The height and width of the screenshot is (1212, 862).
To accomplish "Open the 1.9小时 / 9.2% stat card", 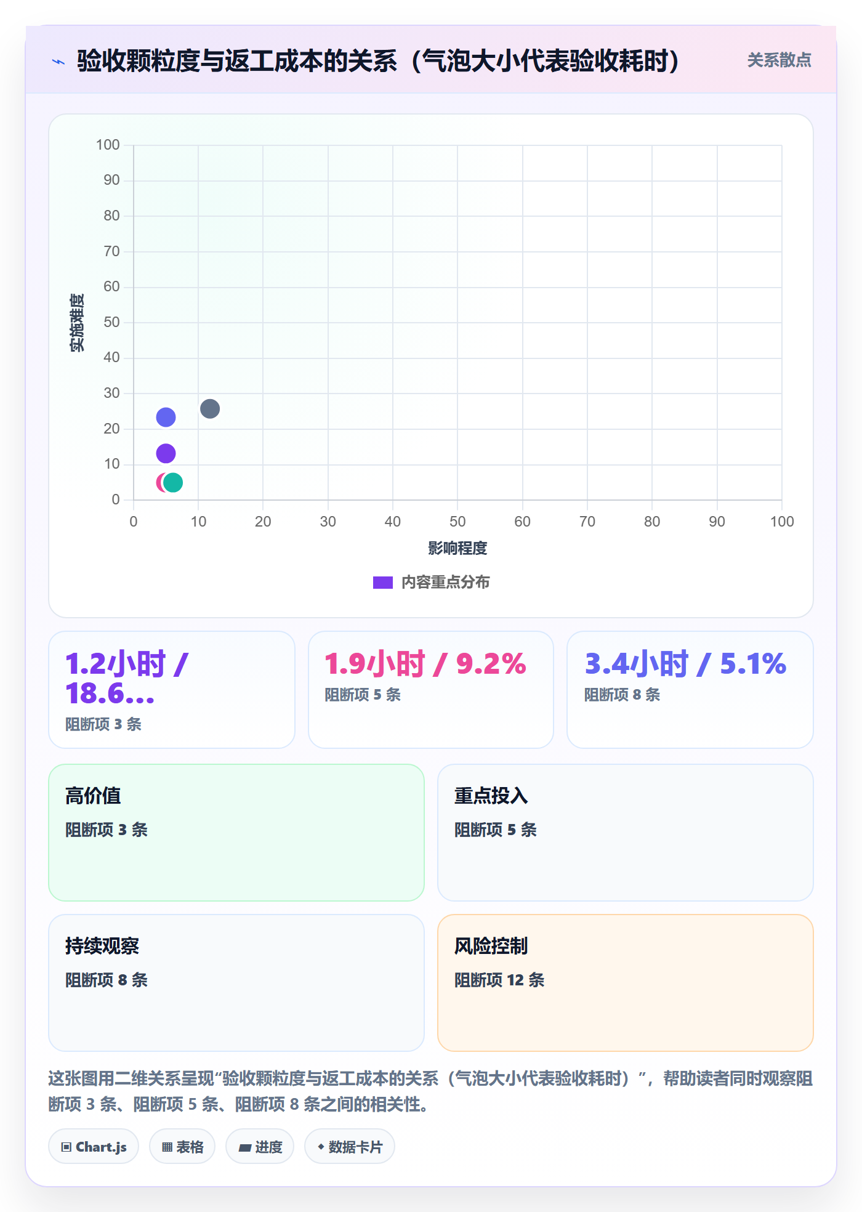I will pos(431,690).
